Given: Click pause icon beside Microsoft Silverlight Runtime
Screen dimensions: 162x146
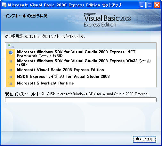Looking at the screenshot, I should pyautogui.click(x=11, y=84).
